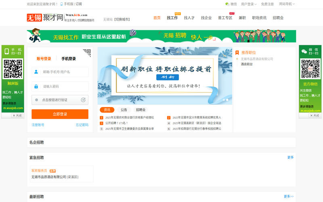
Task: Click the 无锡聚才网 site logo
Action: click(x=61, y=17)
